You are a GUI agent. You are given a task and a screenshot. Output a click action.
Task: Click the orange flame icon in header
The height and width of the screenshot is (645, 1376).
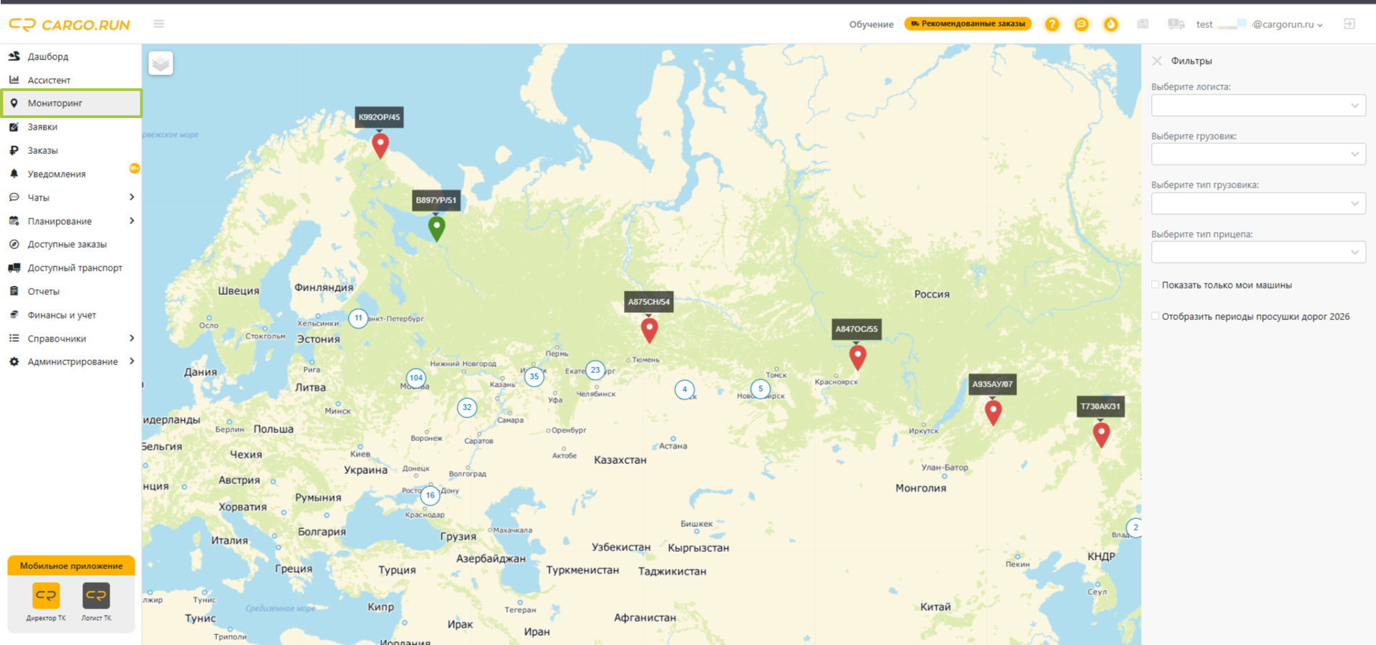[x=1110, y=24]
